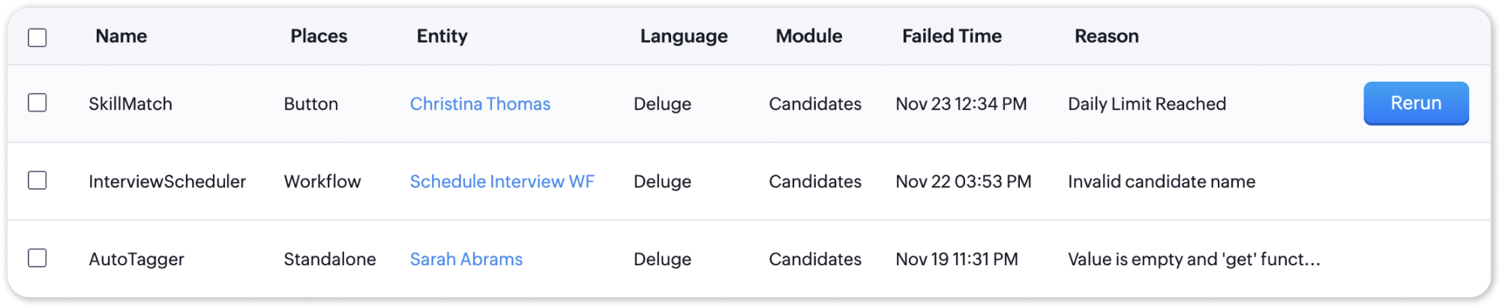Open the Christina Thomas entity link
1502x308 pixels.
point(480,104)
